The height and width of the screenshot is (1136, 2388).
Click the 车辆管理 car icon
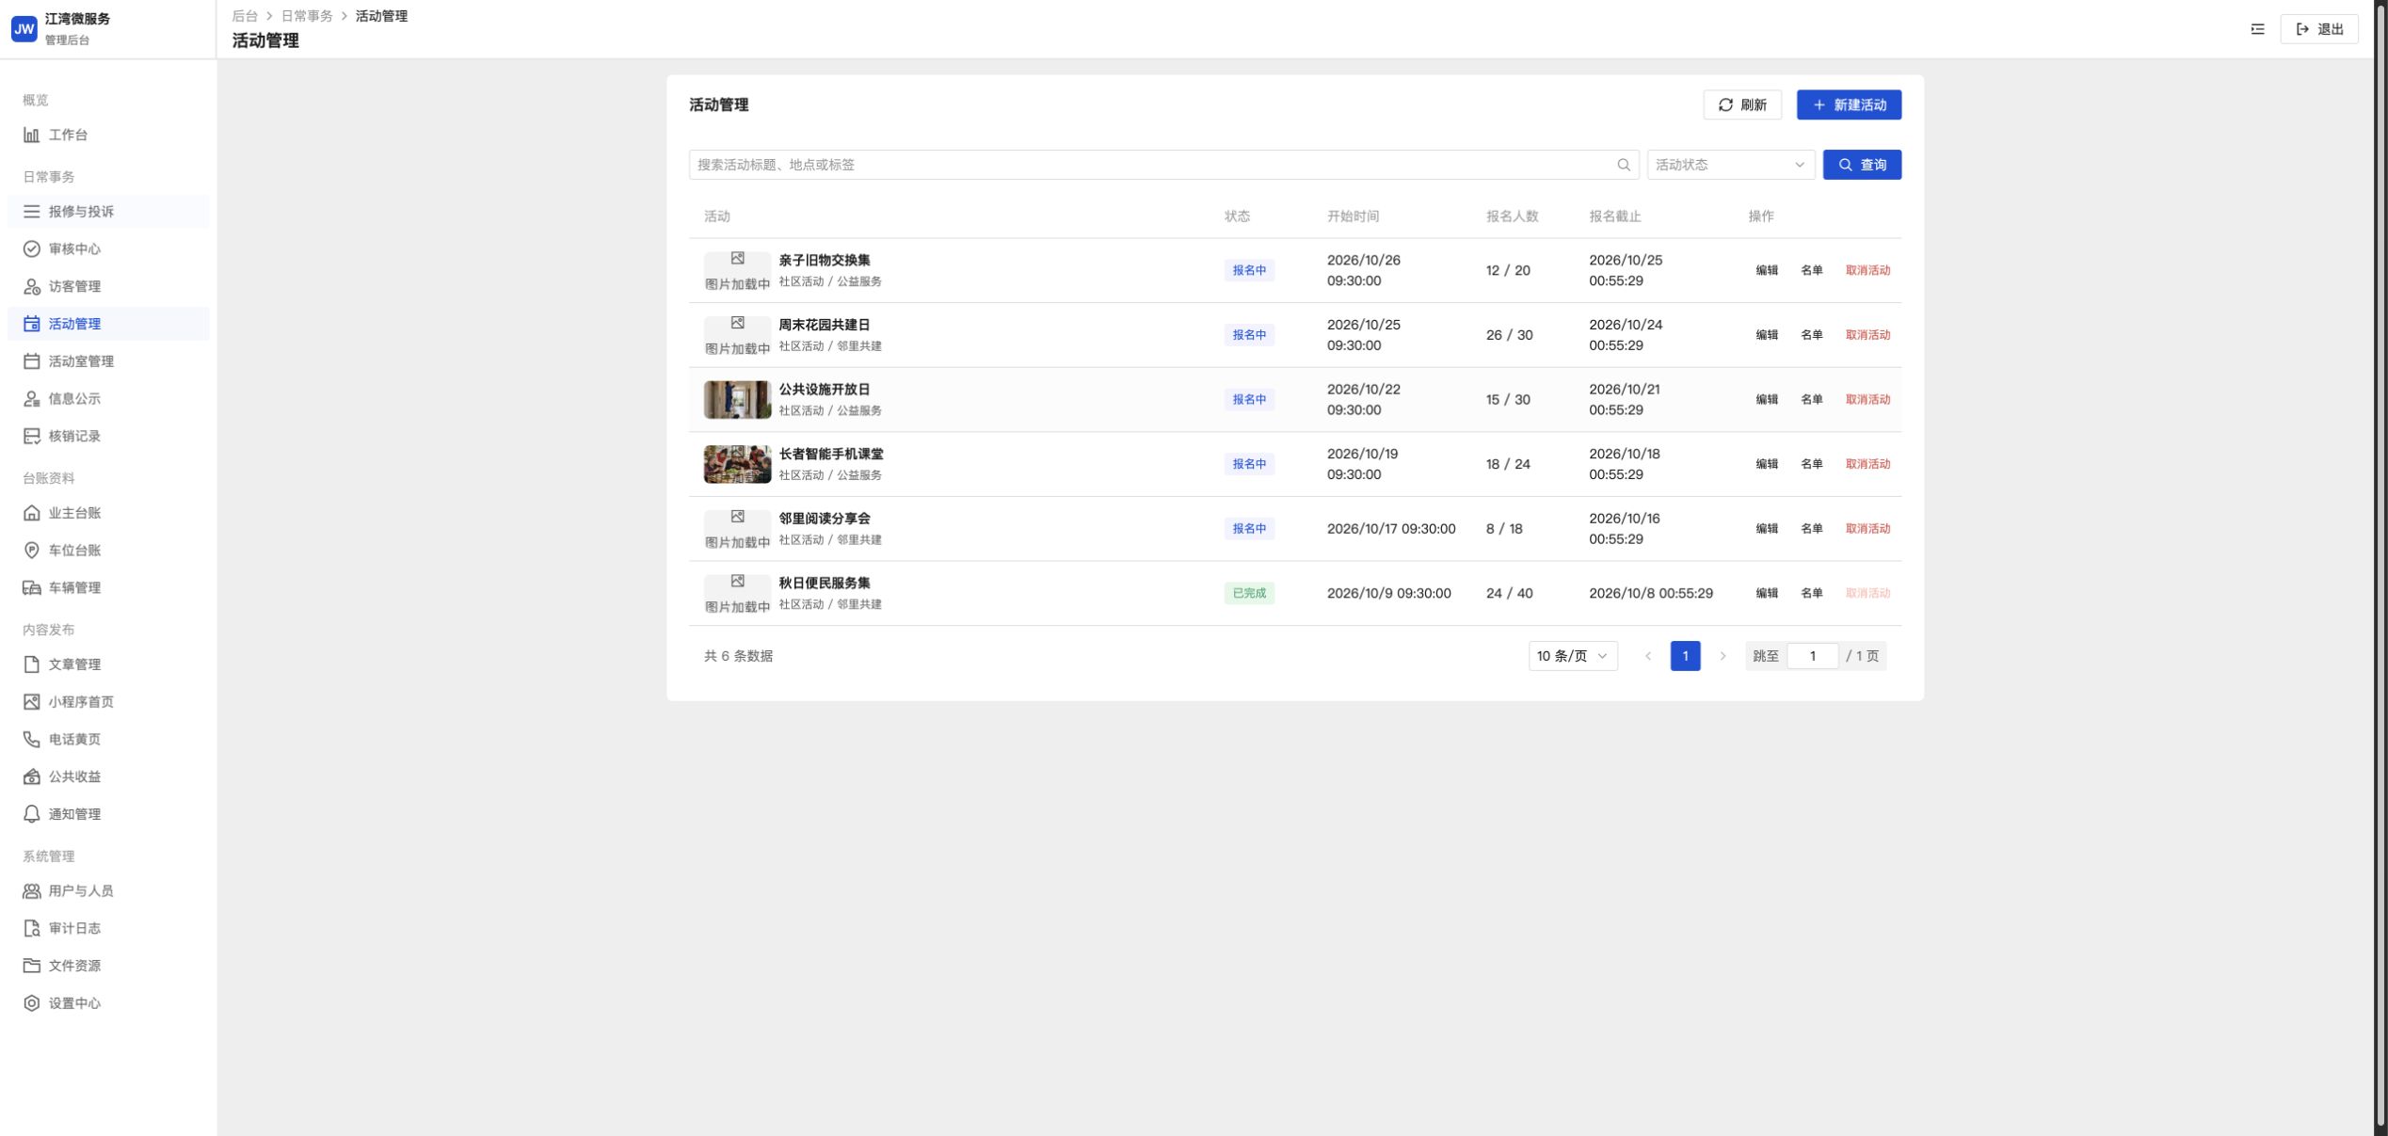point(31,588)
